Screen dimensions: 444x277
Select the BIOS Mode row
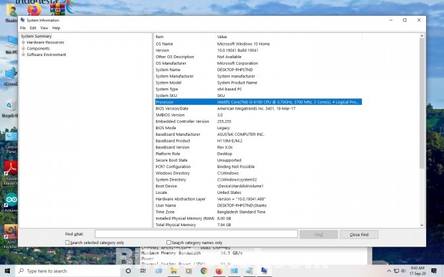(258, 128)
